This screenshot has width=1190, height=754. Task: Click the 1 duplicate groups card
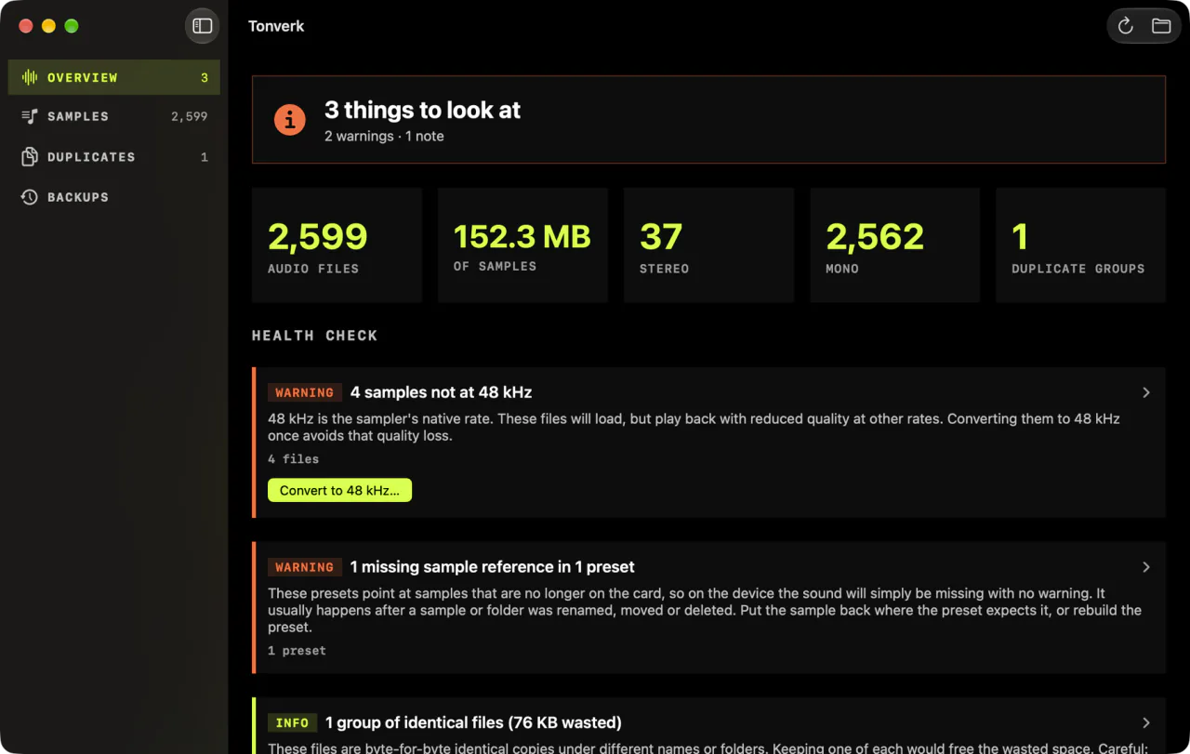(x=1080, y=245)
